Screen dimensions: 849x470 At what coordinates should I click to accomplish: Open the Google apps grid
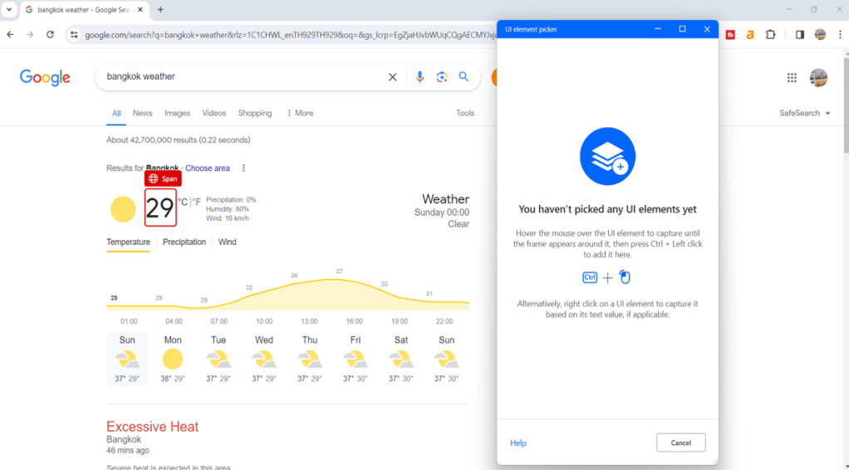click(x=792, y=77)
